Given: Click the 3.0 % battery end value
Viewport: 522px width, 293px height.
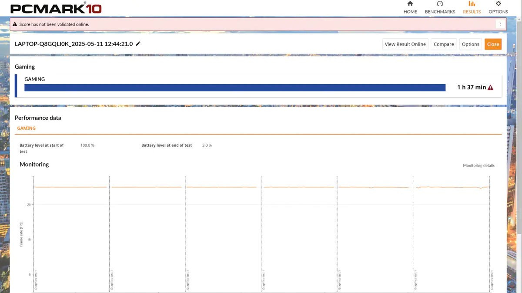Looking at the screenshot, I should [207, 145].
